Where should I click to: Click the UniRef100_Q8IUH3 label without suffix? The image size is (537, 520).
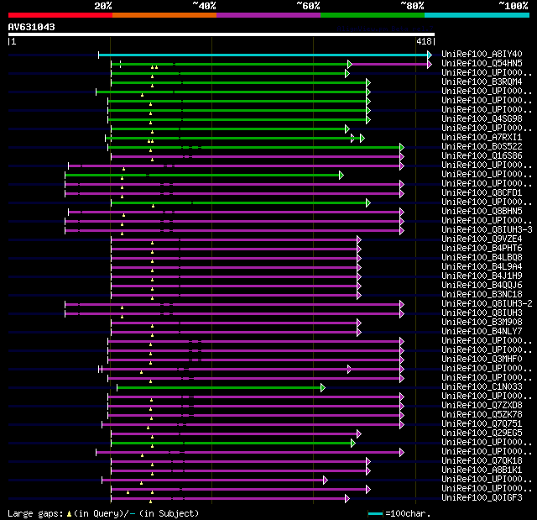coord(482,313)
